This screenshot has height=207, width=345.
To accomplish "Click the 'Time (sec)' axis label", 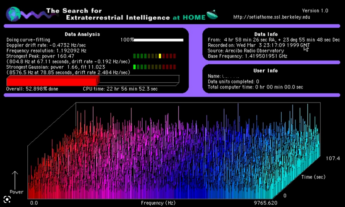I will coord(314,177).
